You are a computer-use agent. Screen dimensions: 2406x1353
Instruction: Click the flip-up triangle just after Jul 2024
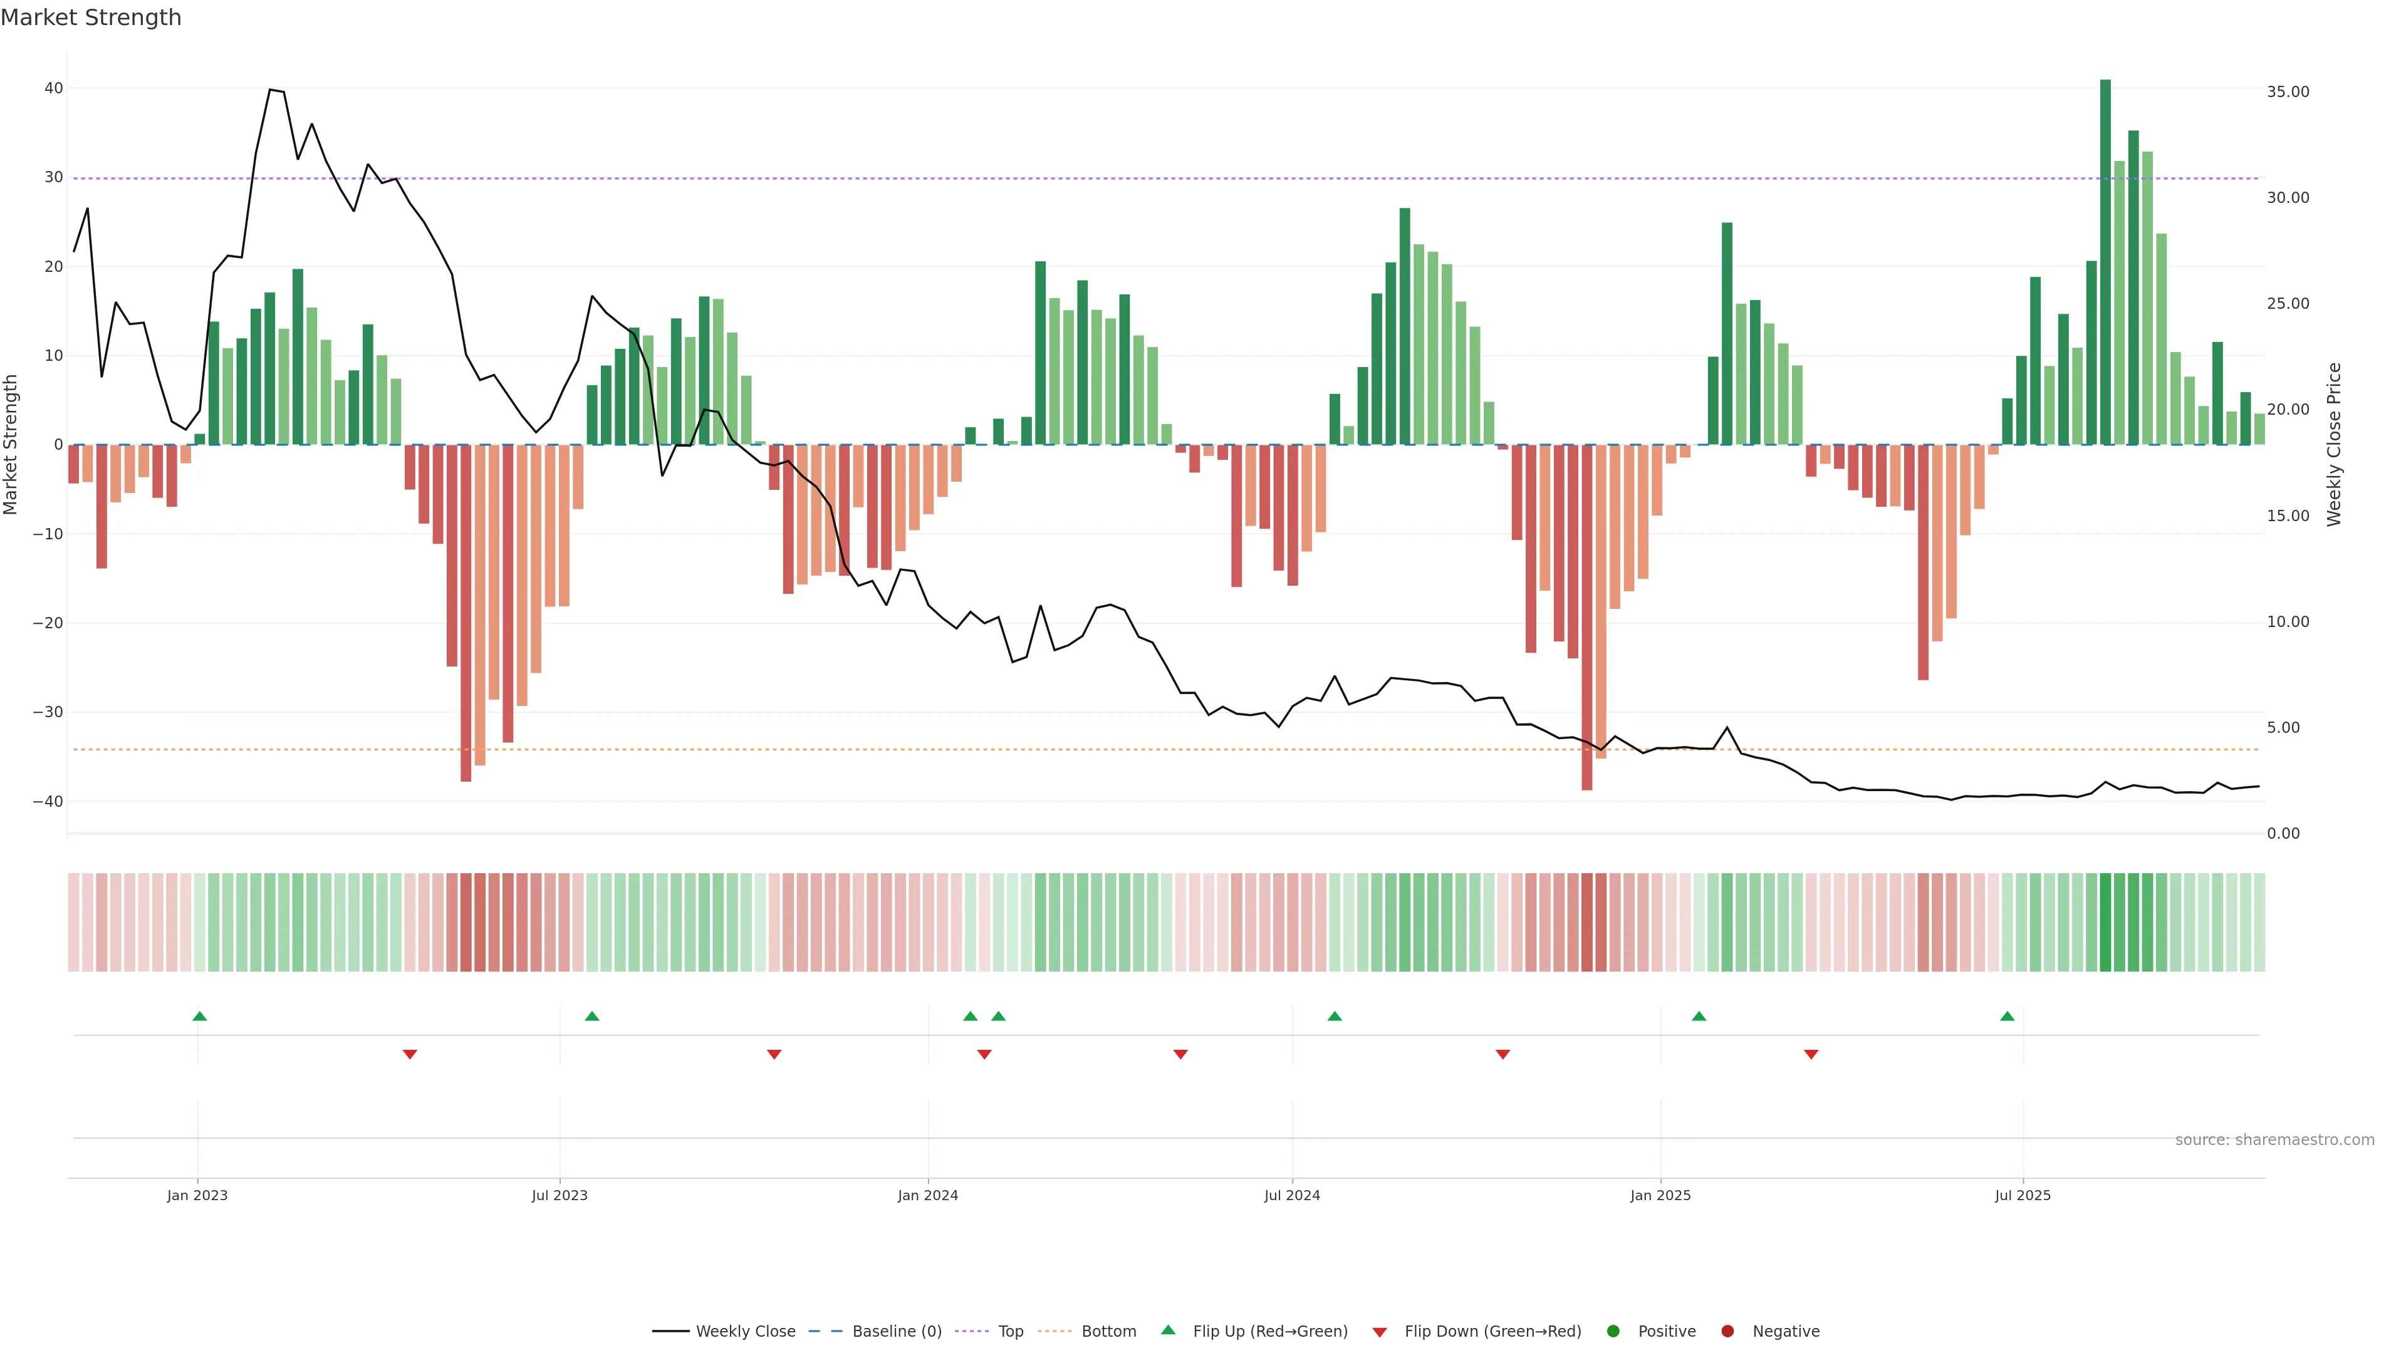1334,1016
